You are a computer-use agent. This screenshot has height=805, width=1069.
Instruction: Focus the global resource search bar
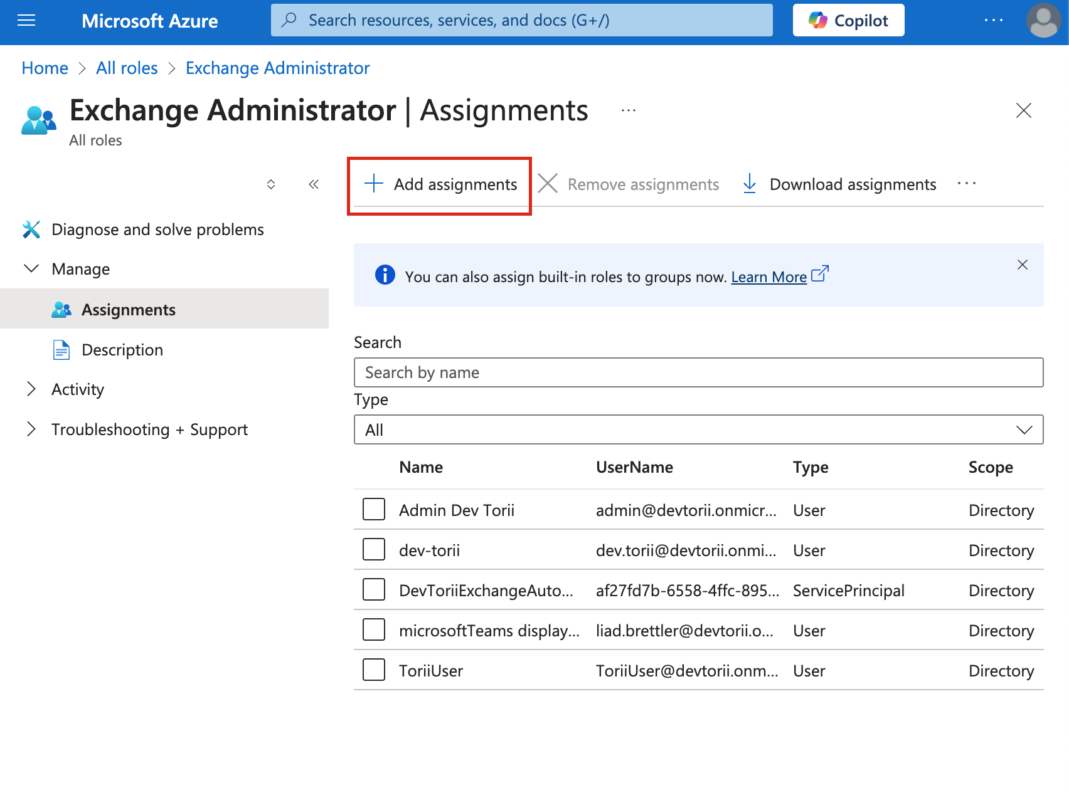tap(521, 20)
